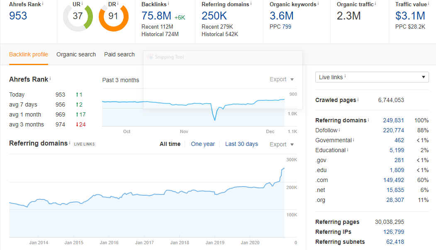Viewport: 436px width, 250px height.
Task: Click inside the Referring domains growth chart
Action: 145,195
